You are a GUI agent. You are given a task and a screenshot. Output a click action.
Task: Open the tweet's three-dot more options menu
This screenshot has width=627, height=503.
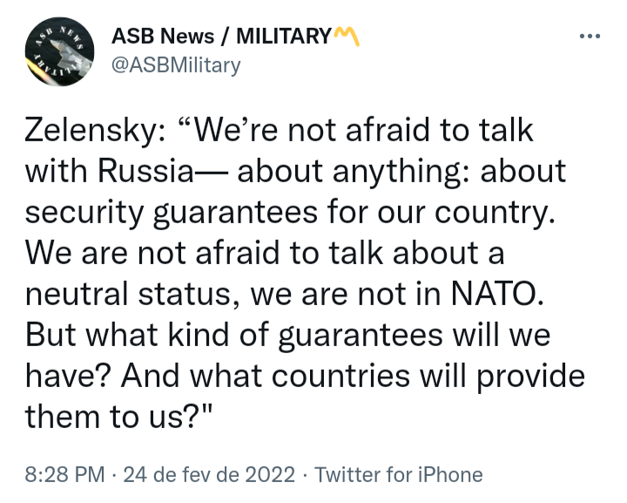[590, 37]
